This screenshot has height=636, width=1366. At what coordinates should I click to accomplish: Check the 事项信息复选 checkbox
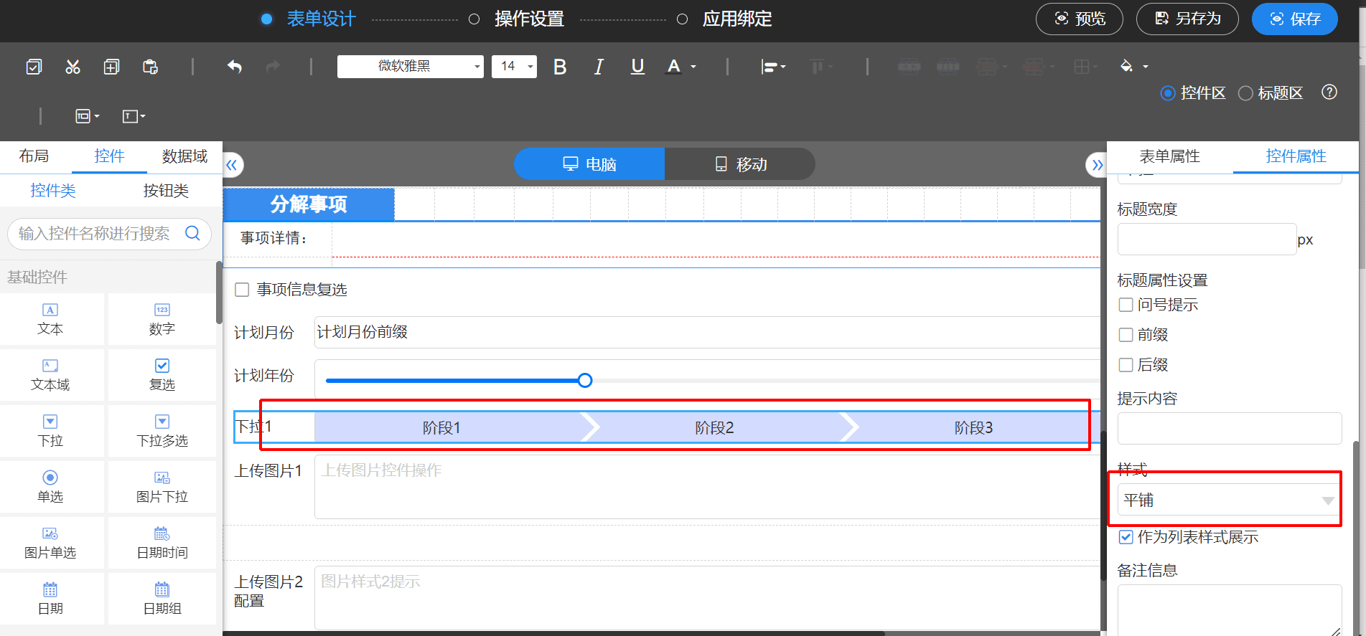[x=242, y=290]
